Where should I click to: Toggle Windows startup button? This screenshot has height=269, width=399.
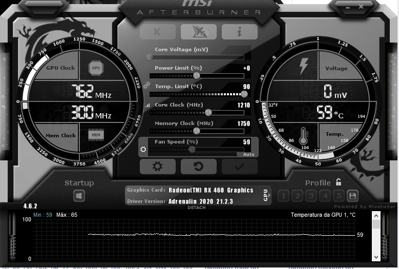click(x=79, y=196)
